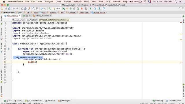Open the Android Model side tab
185x104 pixels.
pyautogui.click(x=184, y=90)
